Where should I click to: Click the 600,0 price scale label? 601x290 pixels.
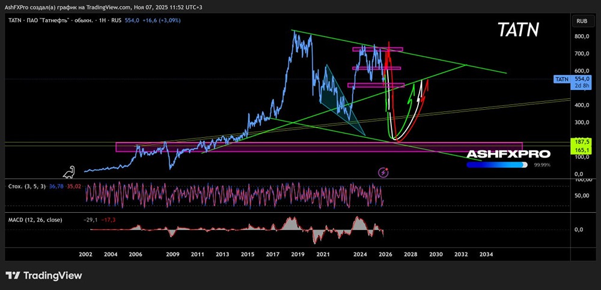582,71
